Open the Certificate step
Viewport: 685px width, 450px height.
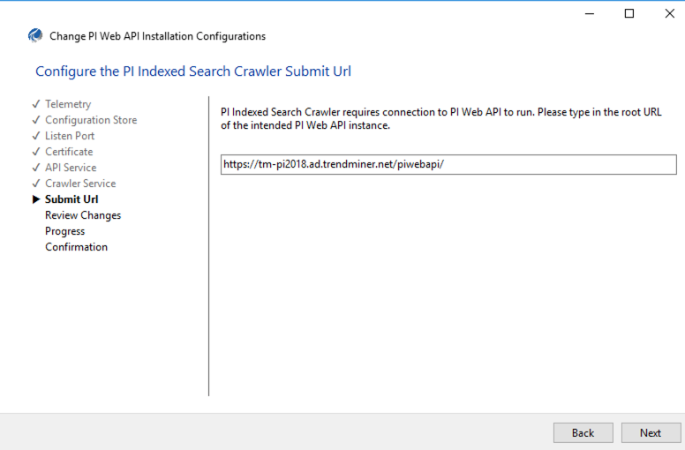click(x=69, y=152)
